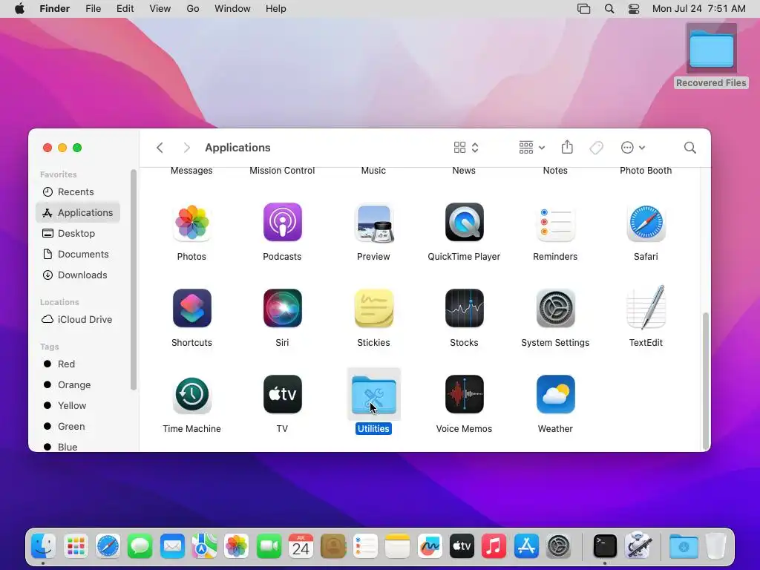Open FaceTime from the Dock
The width and height of the screenshot is (760, 570).
[269, 546]
